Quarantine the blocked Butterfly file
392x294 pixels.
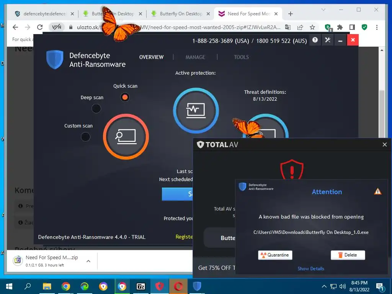click(275, 255)
